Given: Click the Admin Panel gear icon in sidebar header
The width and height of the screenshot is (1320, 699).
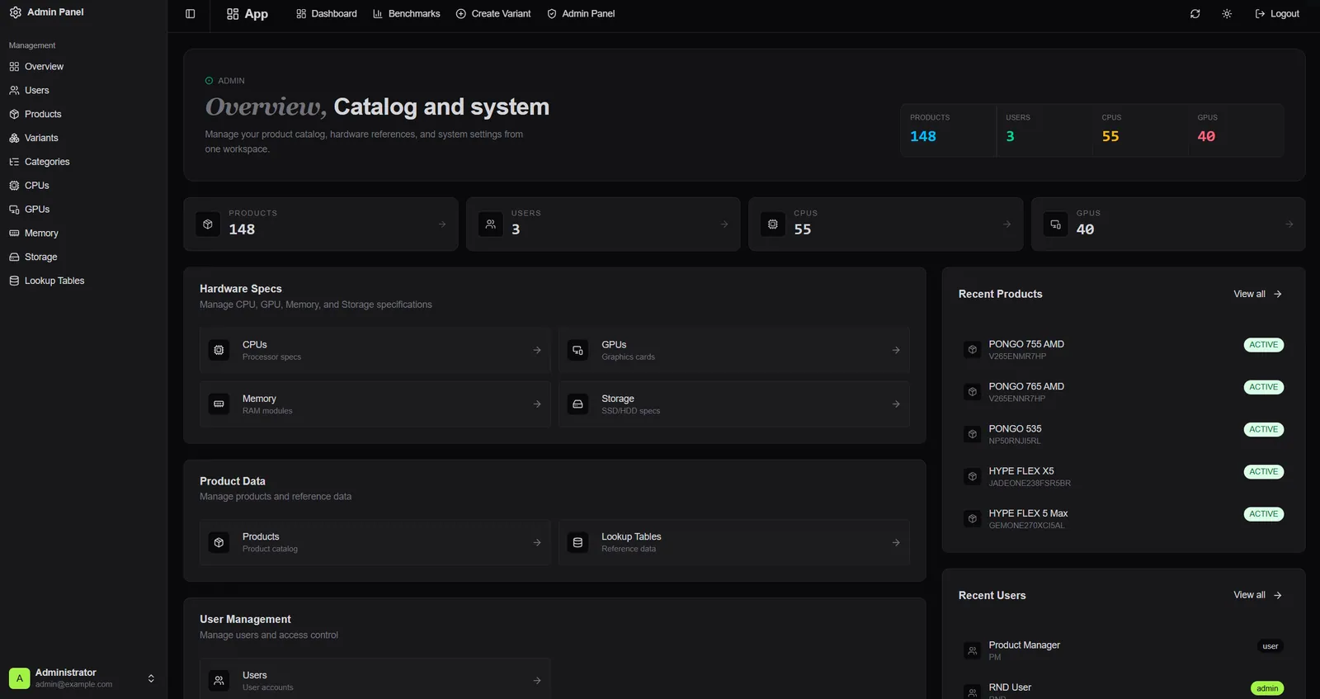Looking at the screenshot, I should coord(16,12).
